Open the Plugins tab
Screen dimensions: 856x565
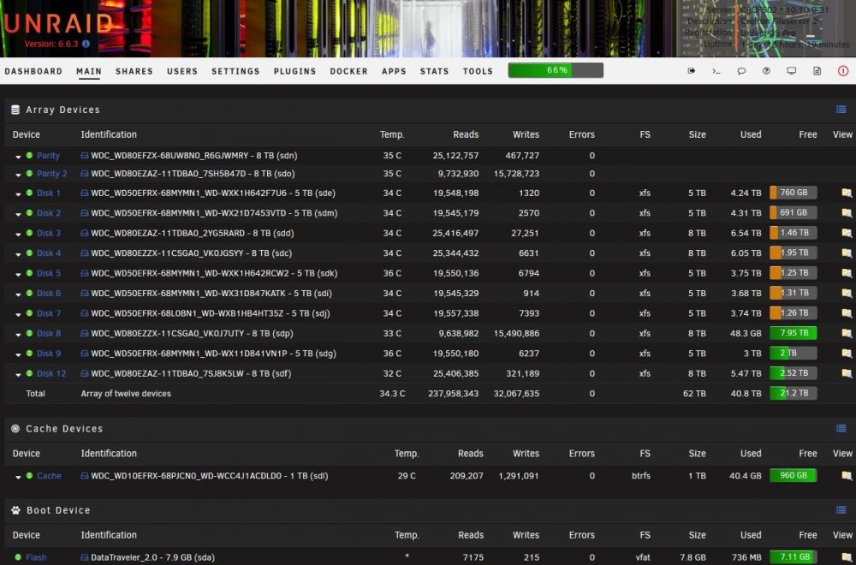click(294, 71)
